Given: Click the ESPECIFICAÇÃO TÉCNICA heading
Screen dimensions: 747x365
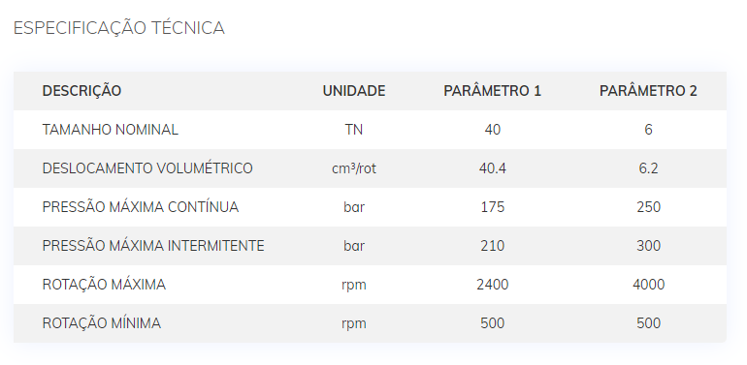Looking at the screenshot, I should (119, 28).
